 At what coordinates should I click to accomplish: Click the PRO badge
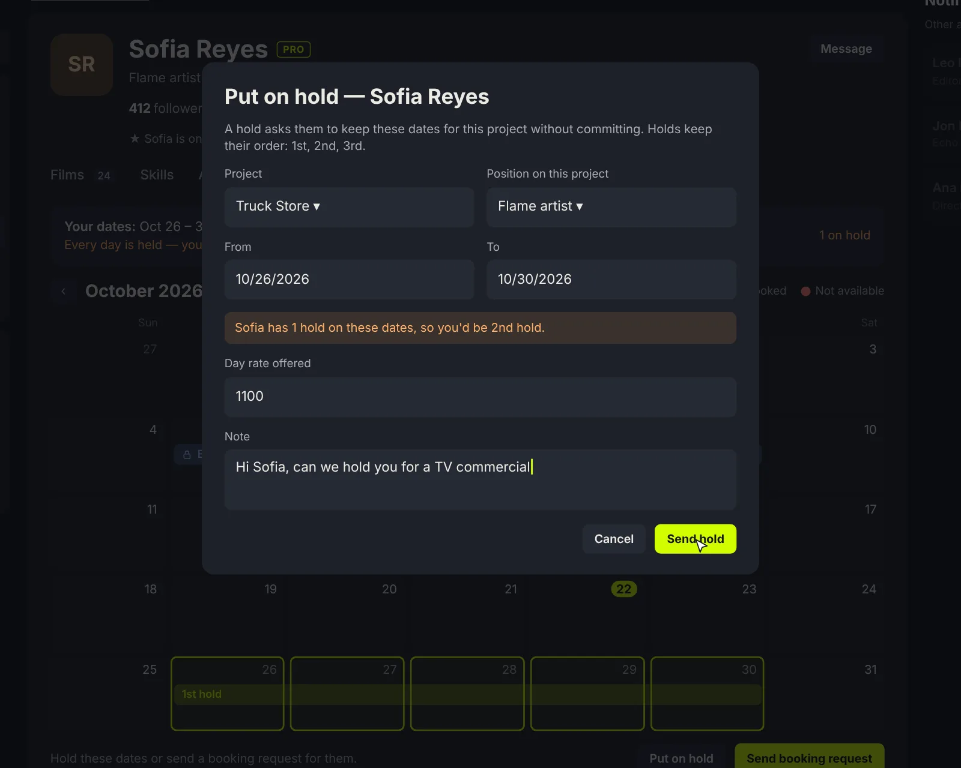[293, 49]
